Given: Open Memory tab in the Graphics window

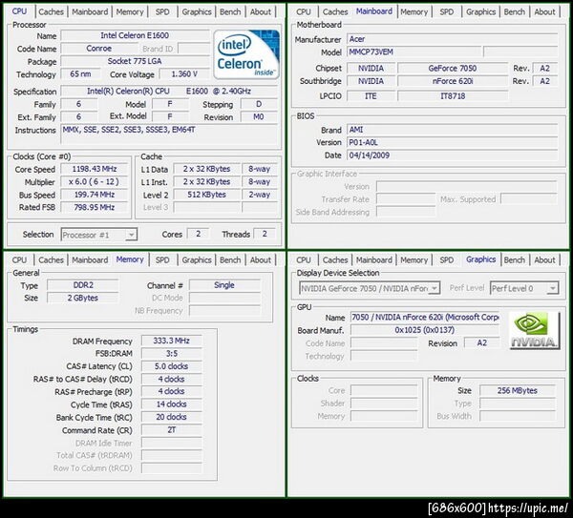Looking at the screenshot, I should pyautogui.click(x=414, y=259).
